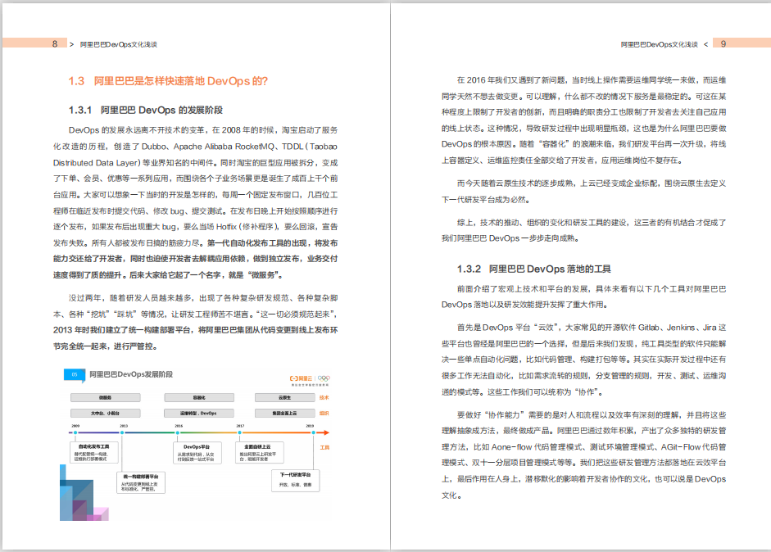Viewport: 771px width, 552px height.
Task: Click the 云原生 box in the figure
Action: click(284, 398)
